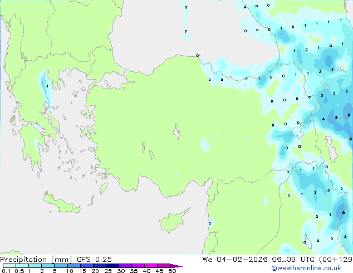Pick the 15–20 mm blue legend swatch
This screenshot has height=273, width=353.
(86, 266)
